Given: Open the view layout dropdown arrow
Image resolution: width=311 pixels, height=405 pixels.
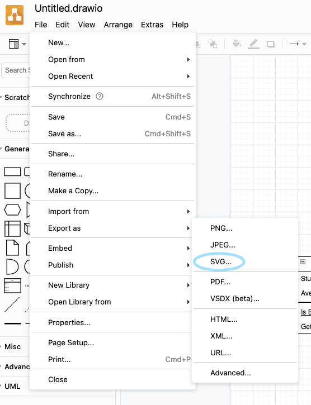Looking at the screenshot, I should 24,44.
